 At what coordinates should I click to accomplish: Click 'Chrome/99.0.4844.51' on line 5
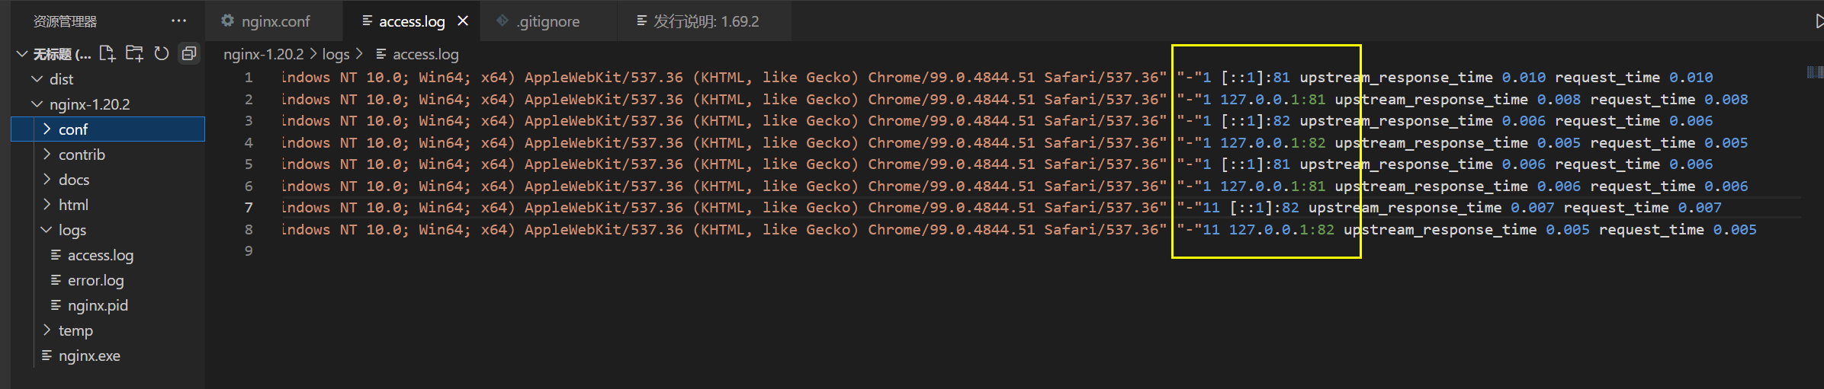pos(951,164)
